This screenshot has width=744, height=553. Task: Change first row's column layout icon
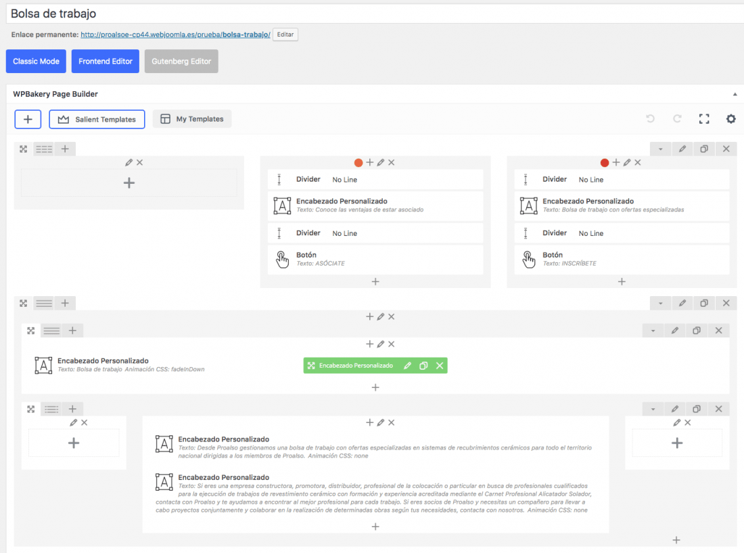coord(44,149)
